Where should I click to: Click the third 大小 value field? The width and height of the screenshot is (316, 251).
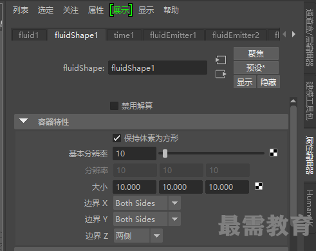click(x=227, y=187)
